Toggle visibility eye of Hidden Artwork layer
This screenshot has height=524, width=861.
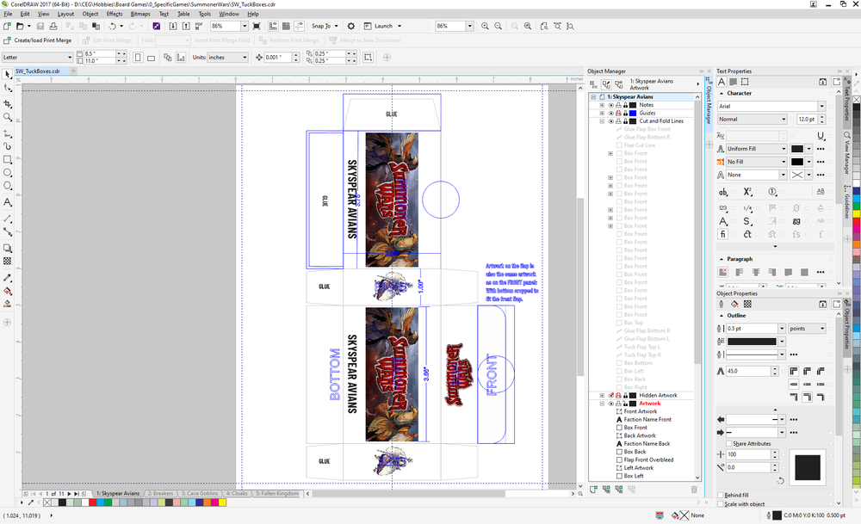(610, 396)
